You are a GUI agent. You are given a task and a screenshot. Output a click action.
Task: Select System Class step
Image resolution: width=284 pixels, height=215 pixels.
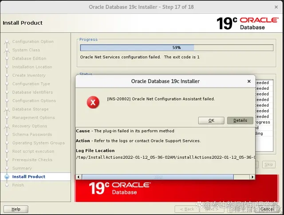coord(26,50)
